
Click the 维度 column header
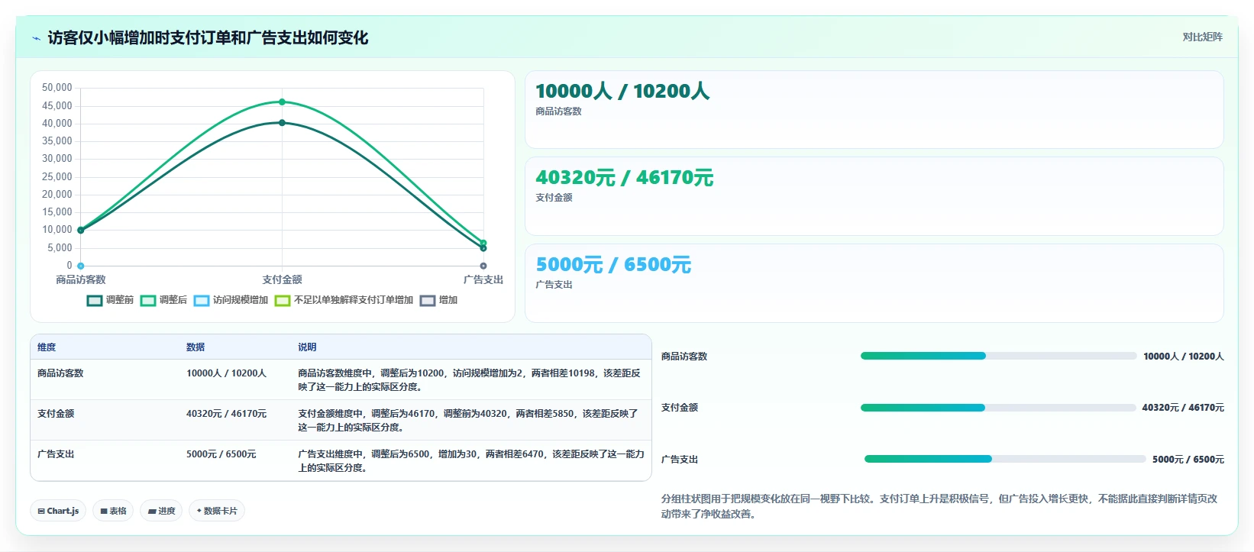pyautogui.click(x=47, y=347)
